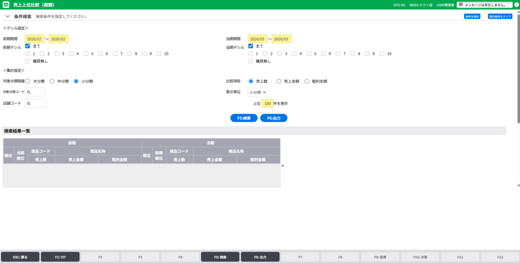
Task: Collapse the 条件検索 section chevron
Action: tap(8, 16)
